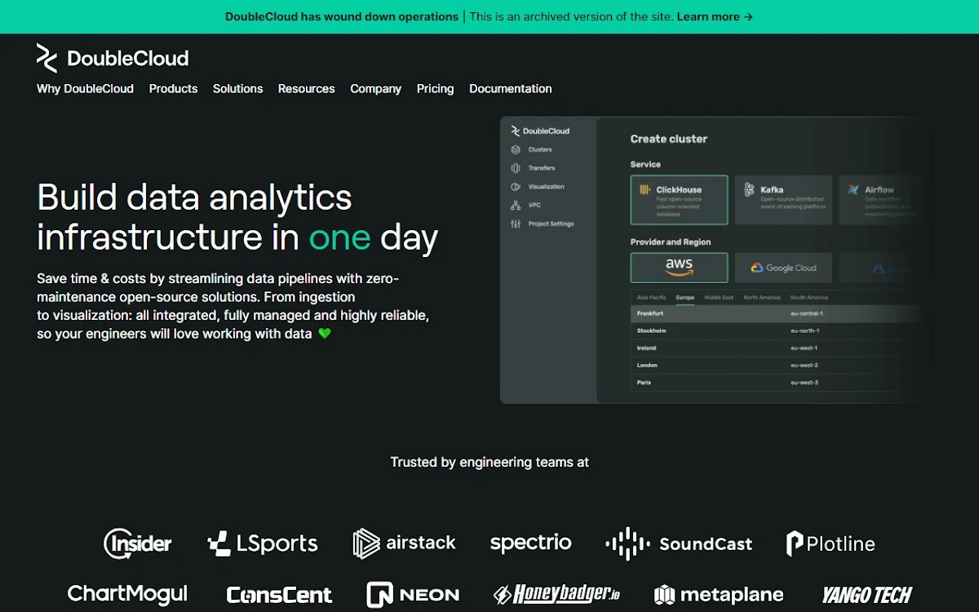
Task: Select the Ireland region row
Action: click(x=775, y=348)
